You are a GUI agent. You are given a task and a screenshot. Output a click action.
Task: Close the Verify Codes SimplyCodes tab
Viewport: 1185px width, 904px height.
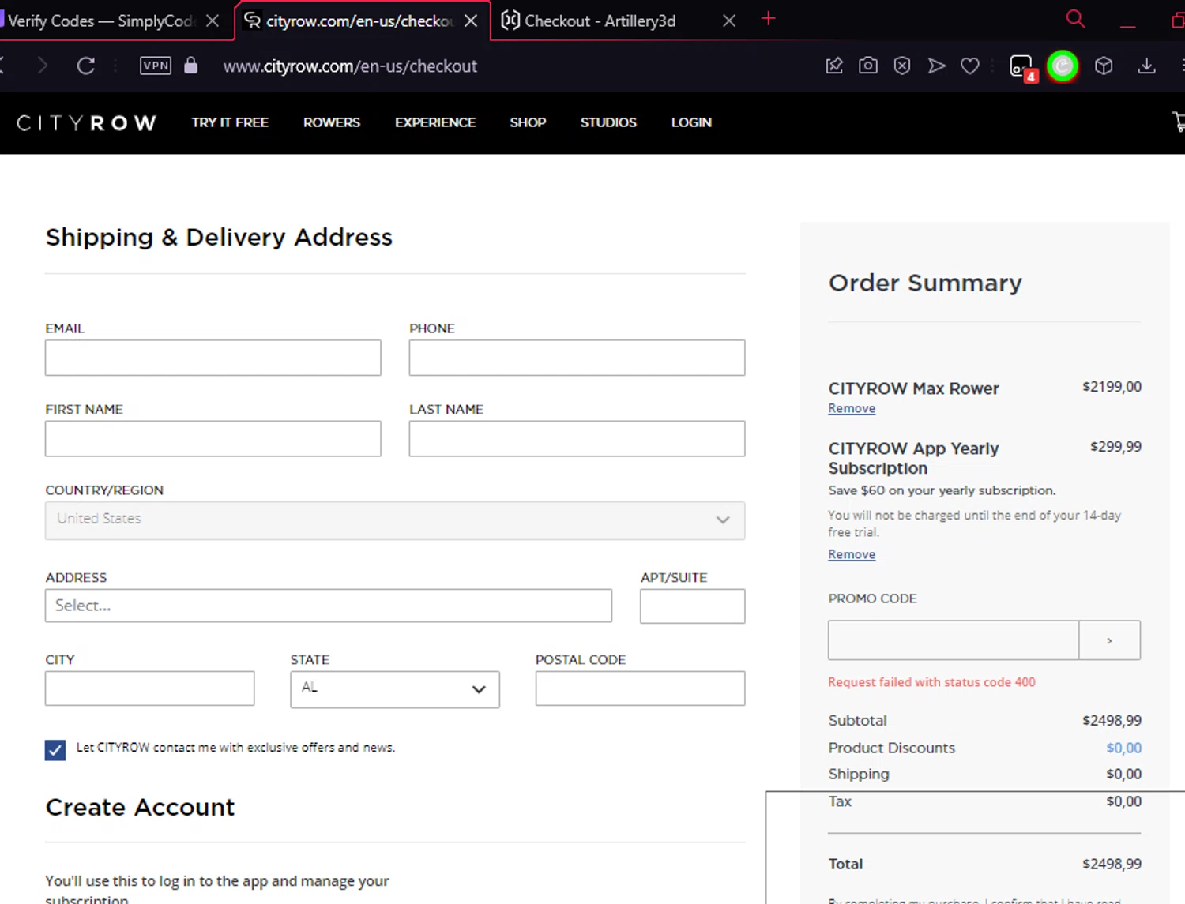point(213,21)
